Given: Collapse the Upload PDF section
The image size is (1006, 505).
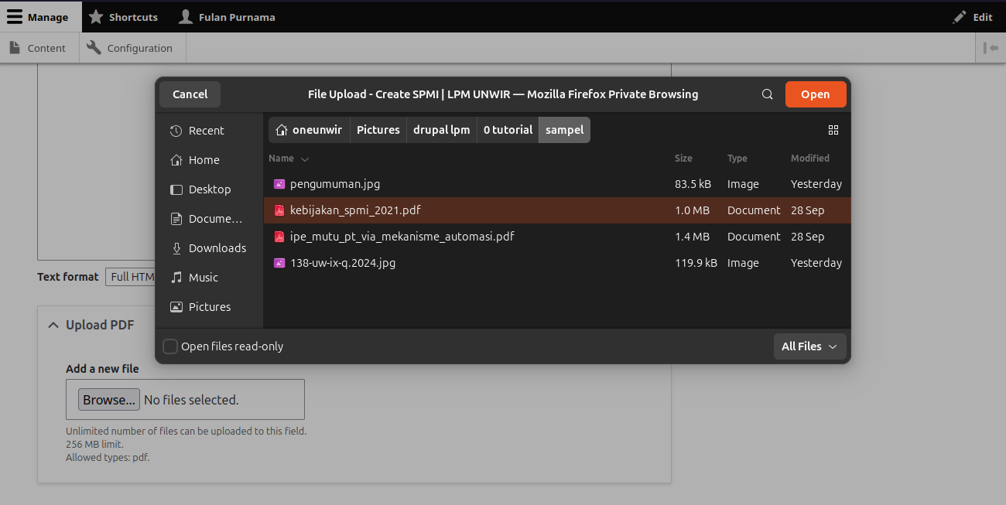Looking at the screenshot, I should (91, 325).
